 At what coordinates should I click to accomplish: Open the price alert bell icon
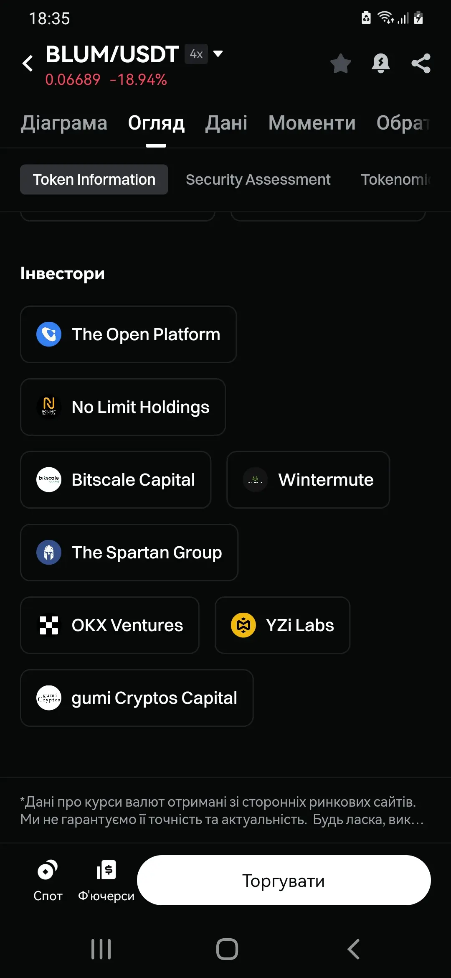pos(380,64)
